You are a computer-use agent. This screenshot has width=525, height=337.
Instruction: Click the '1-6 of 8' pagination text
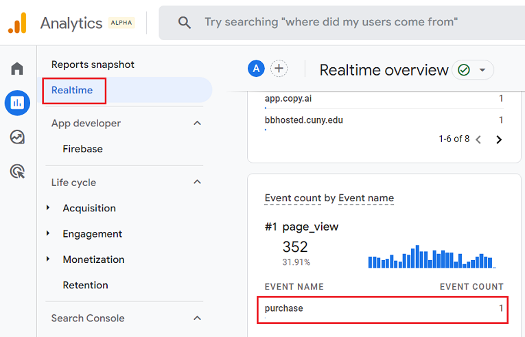[x=454, y=139]
